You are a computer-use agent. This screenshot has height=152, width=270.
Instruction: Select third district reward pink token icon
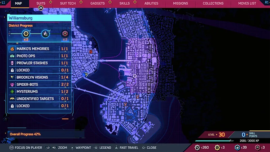(x=65, y=33)
